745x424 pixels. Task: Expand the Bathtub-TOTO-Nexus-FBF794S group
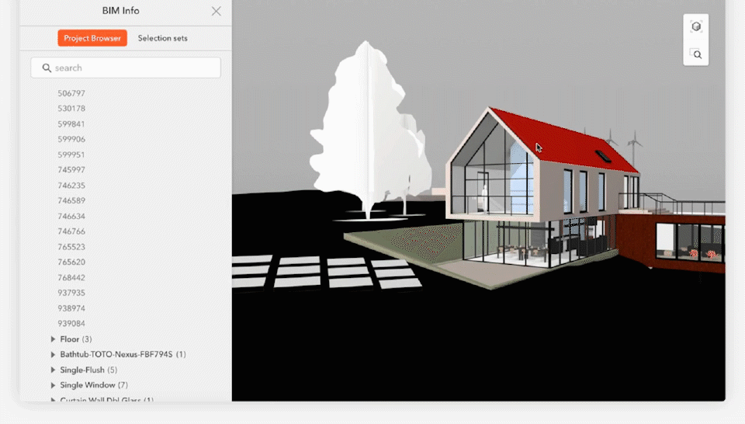[x=53, y=355]
